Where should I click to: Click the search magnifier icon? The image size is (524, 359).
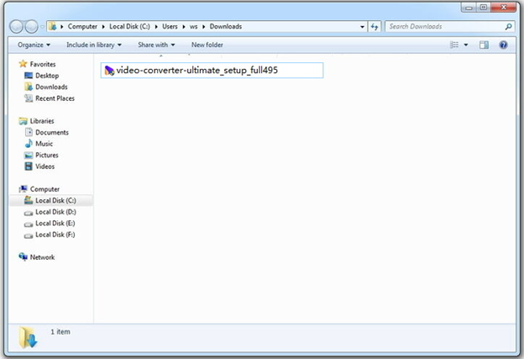click(508, 26)
